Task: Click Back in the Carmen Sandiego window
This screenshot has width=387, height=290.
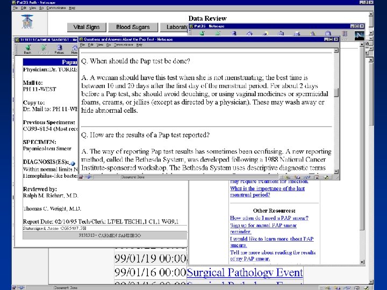Action: pyautogui.click(x=27, y=49)
